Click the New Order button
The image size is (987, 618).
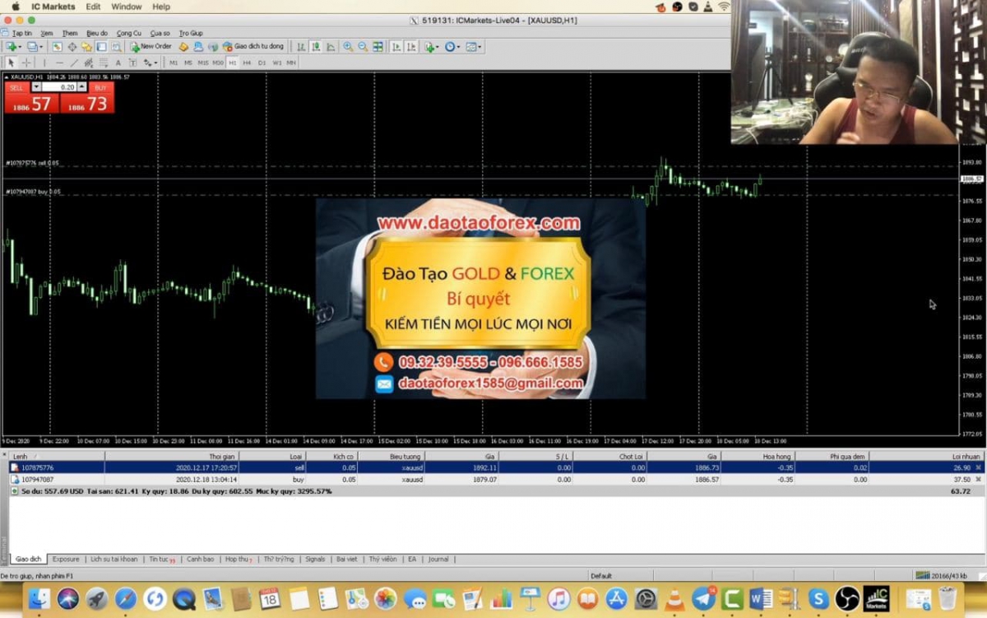point(151,46)
